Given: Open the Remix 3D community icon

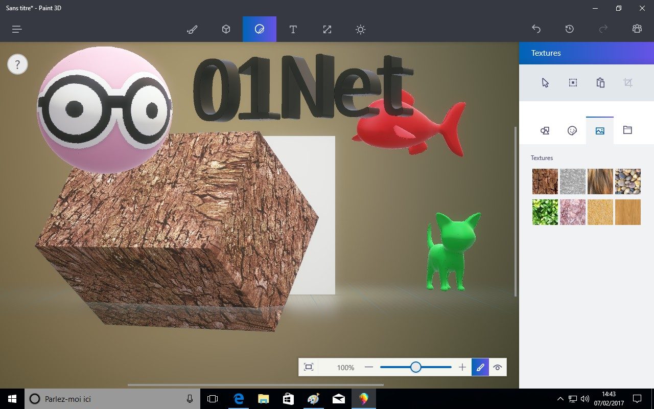Looking at the screenshot, I should pyautogui.click(x=637, y=29).
